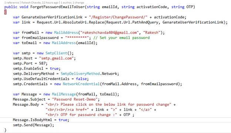Click the GenarateUserVerificationLink variable declaration
This screenshot has width=231, height=133.
[52, 17]
